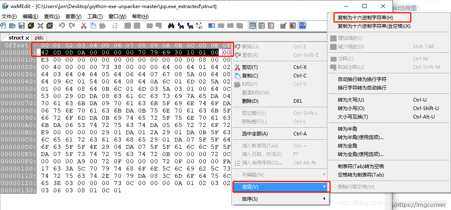The height and width of the screenshot is (210, 451).
Task: Open Find using the binoculars icon
Action: [171, 25]
